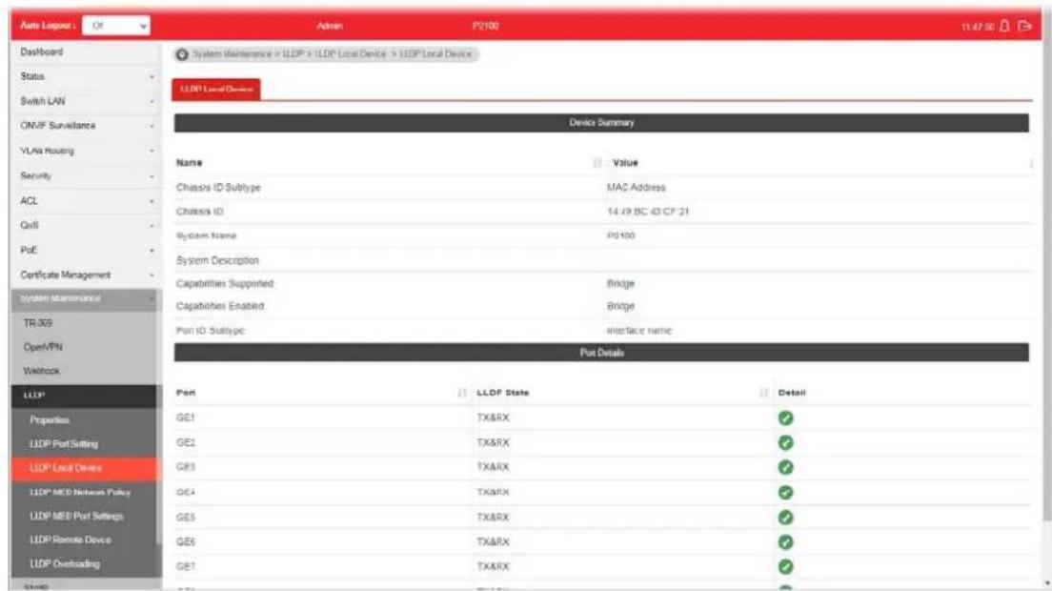Click the Chassis ID value
1052x591 pixels.
click(647, 212)
